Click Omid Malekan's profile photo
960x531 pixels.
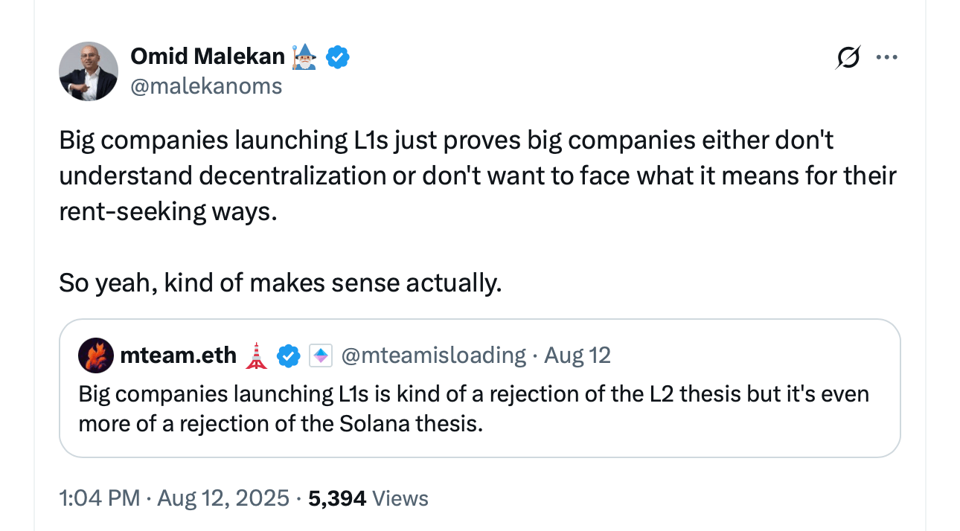pyautogui.click(x=89, y=71)
